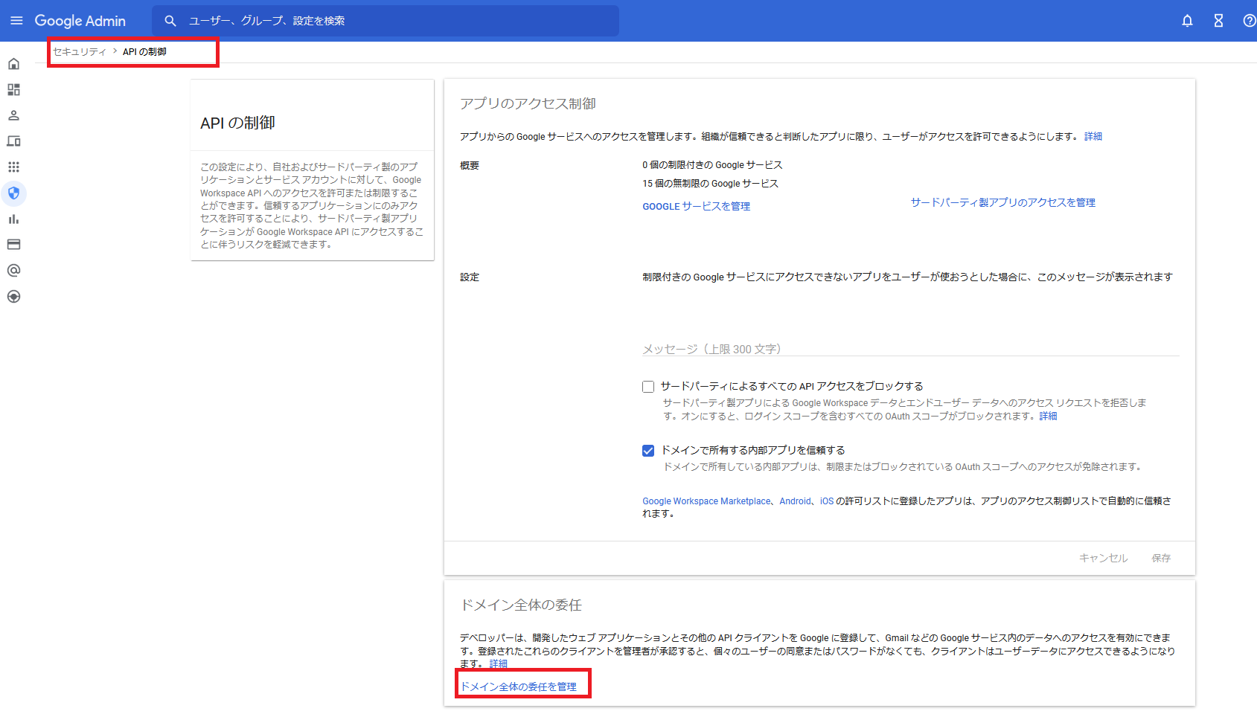
Task: Check サードパーティによるすべての API アクセスをブロックする
Action: (x=648, y=387)
